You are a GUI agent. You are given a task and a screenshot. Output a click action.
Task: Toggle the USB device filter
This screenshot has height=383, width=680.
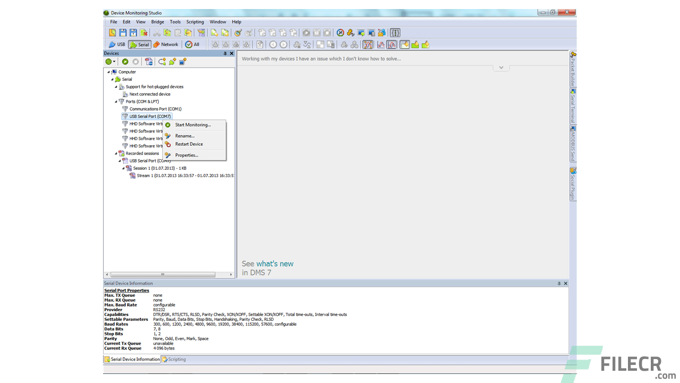(x=117, y=45)
